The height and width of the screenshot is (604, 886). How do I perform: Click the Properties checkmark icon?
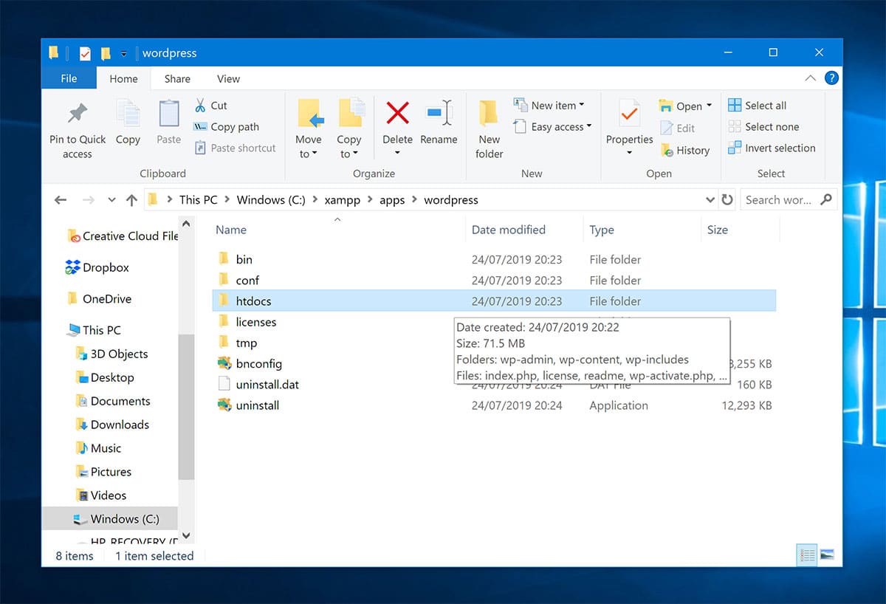(x=629, y=114)
